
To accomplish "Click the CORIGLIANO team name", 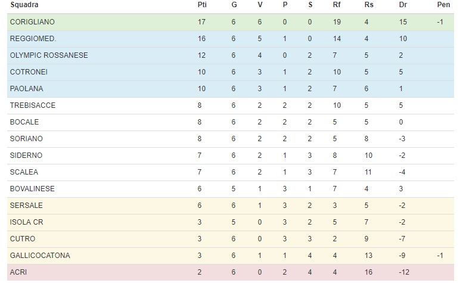I will 32,22.
